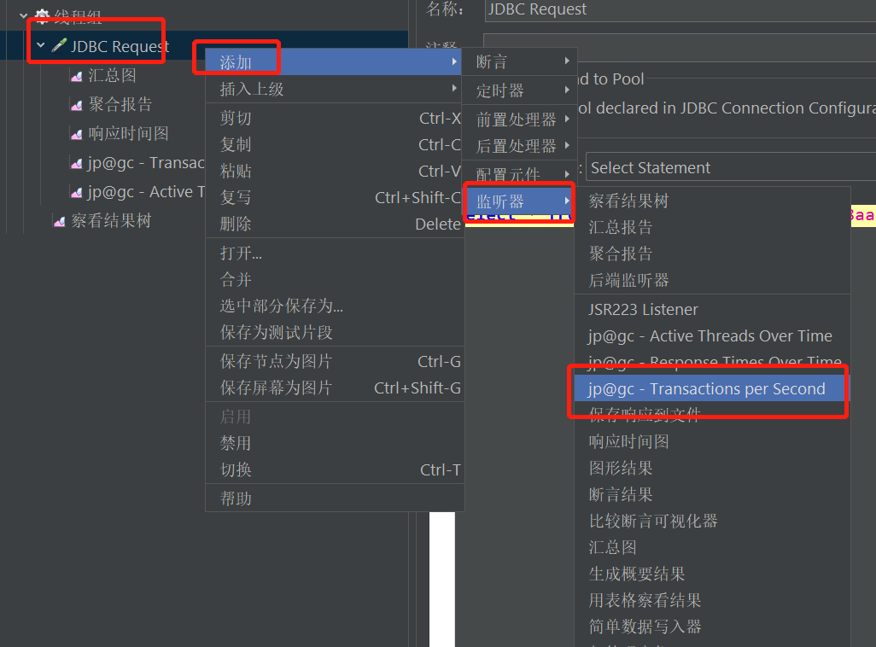Click the jp@gc - Active T tree node icon
876x647 pixels.
coord(77,192)
